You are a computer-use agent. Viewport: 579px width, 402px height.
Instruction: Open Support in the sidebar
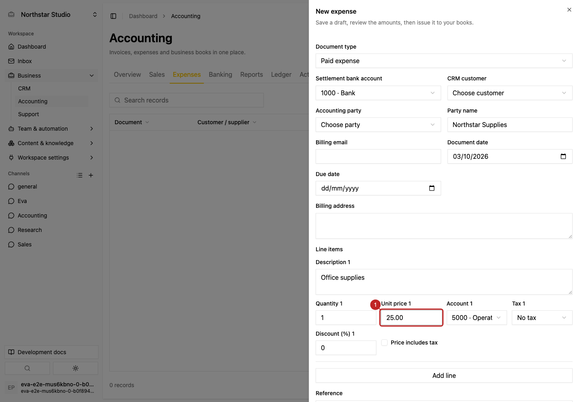[x=51, y=114]
